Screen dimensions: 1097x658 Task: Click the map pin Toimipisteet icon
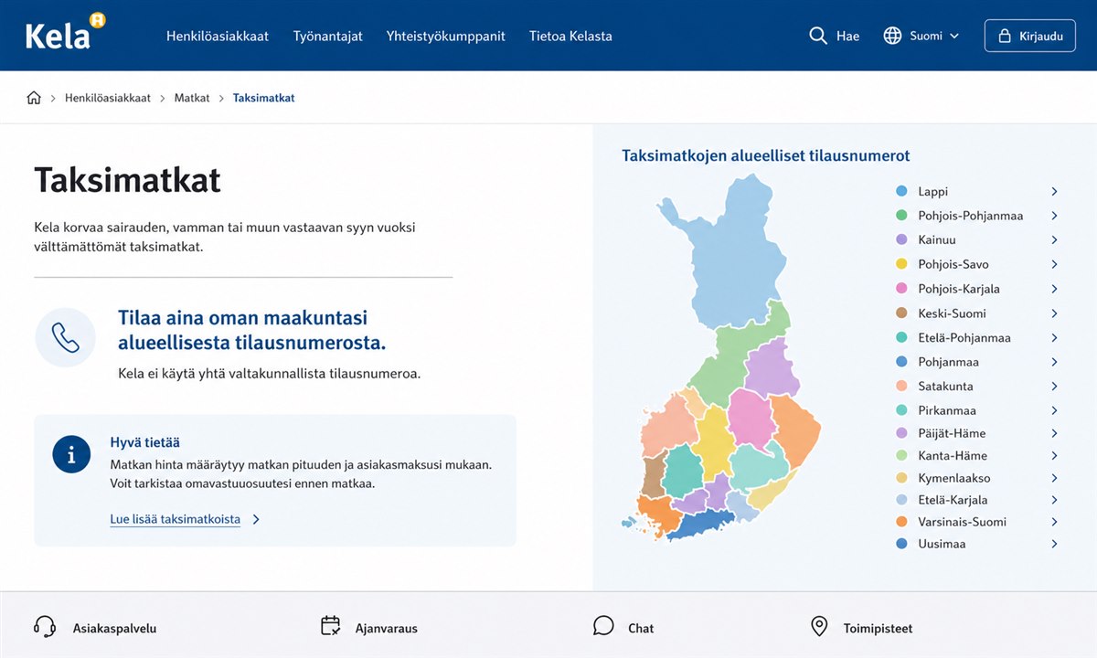(x=819, y=626)
